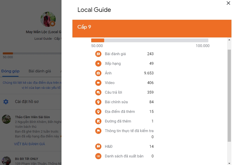
Task: Click the background profile progress bar
Action: (x=32, y=53)
